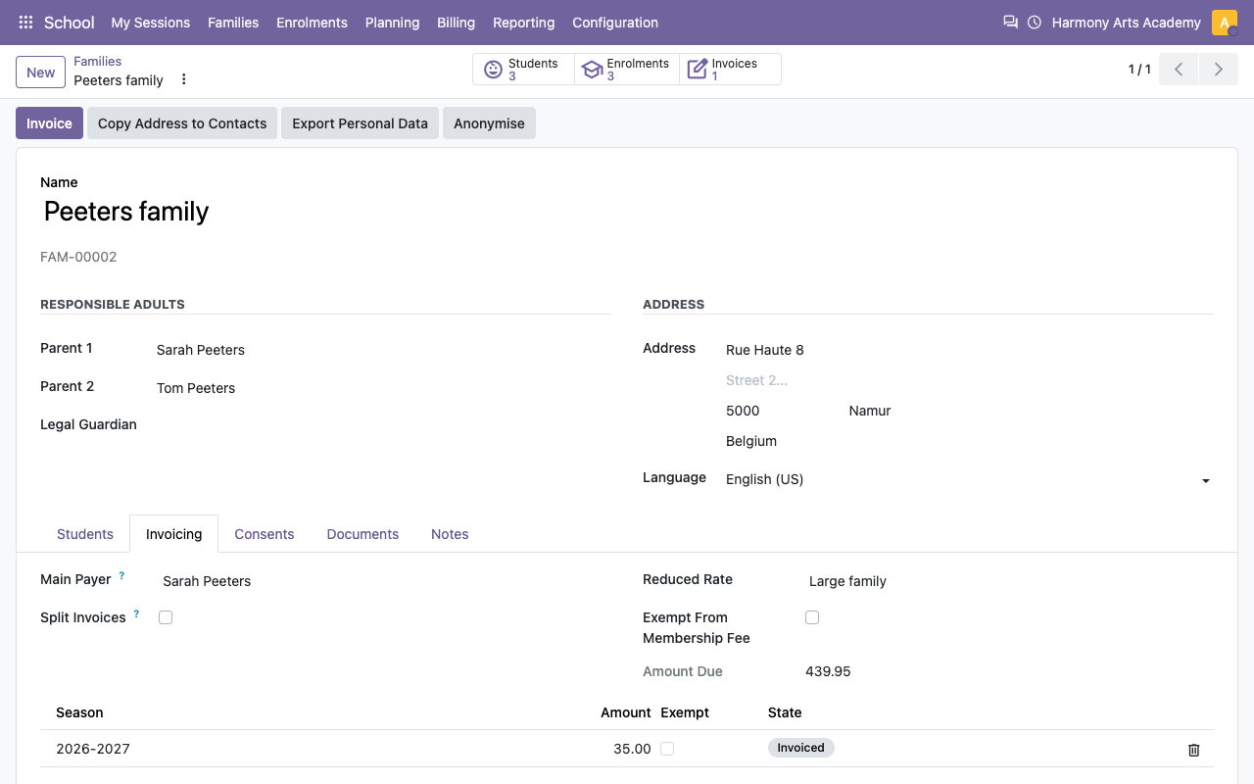Open the Enrolments smart button

[x=627, y=70]
